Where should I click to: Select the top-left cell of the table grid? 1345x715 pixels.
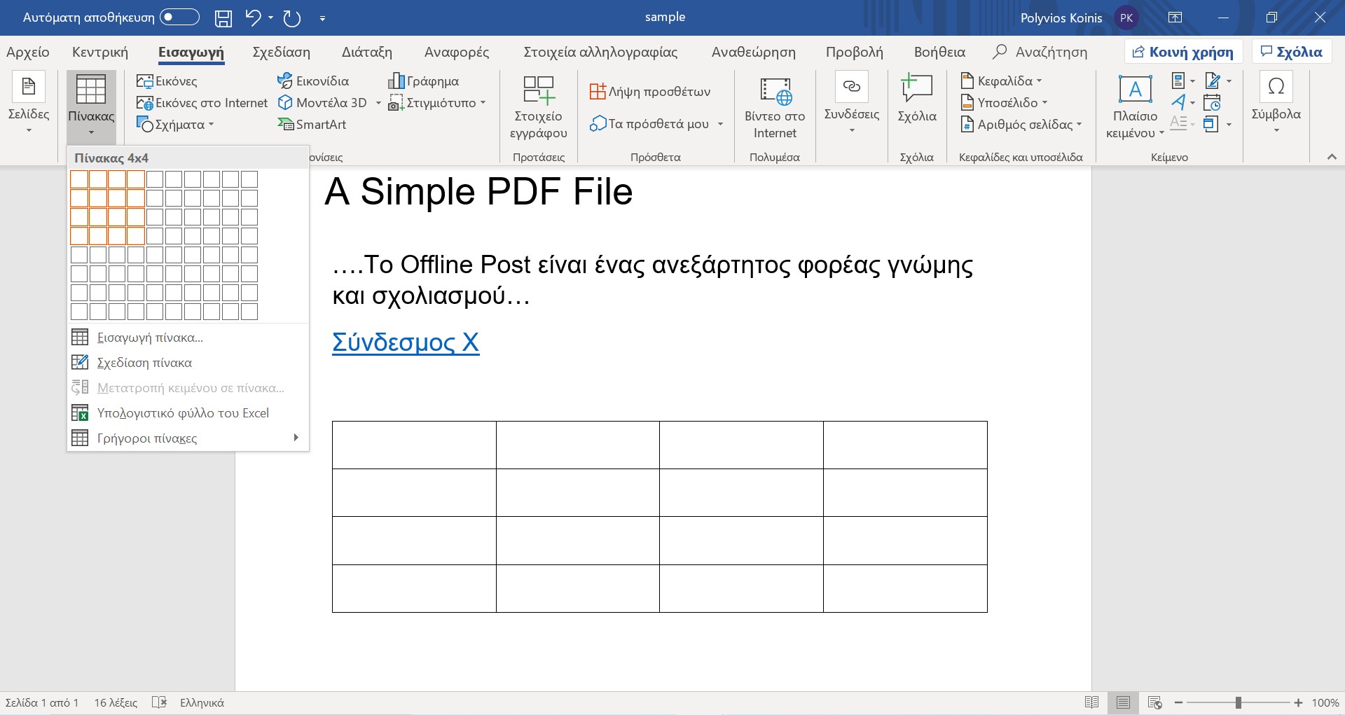[79, 179]
